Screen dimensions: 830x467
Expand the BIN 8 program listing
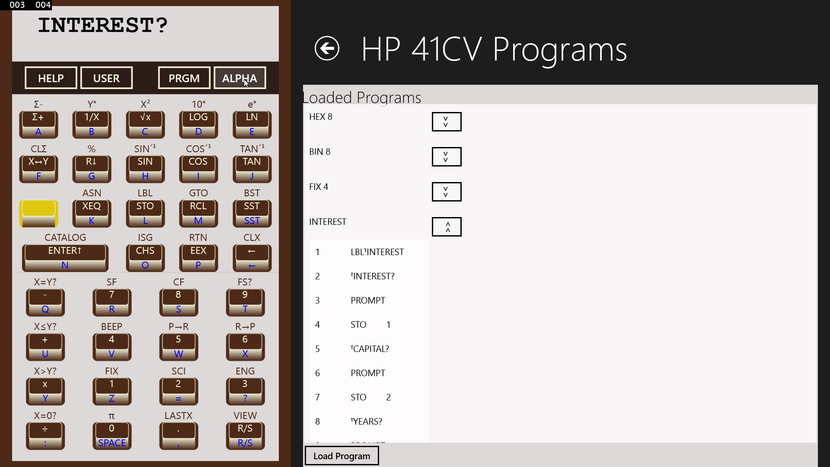pos(446,157)
